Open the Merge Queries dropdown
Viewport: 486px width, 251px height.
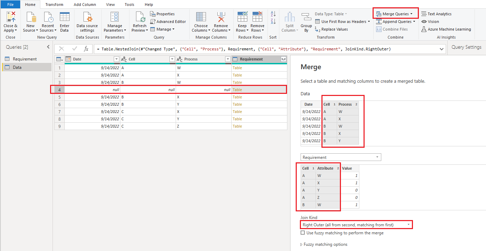[412, 14]
